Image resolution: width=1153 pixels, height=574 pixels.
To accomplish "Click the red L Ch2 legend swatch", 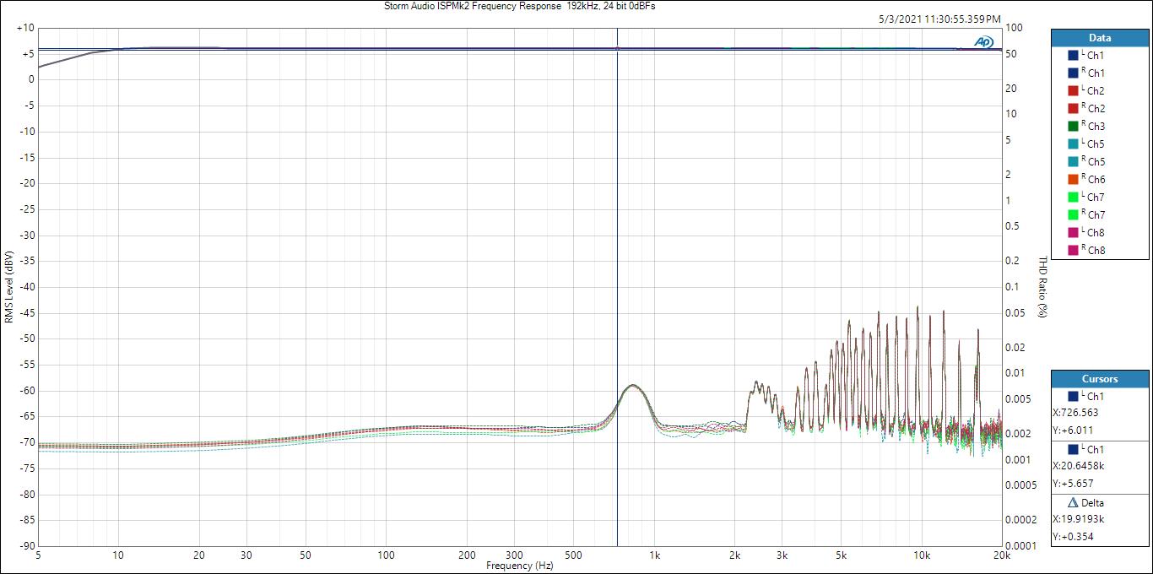I will click(1073, 90).
